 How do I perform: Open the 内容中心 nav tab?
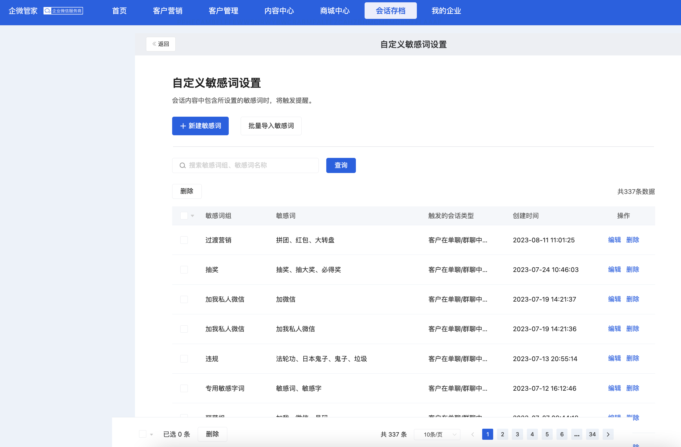[x=279, y=11]
